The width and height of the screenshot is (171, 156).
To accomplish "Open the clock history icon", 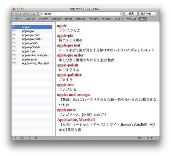I will pyautogui.click(x=29, y=138).
